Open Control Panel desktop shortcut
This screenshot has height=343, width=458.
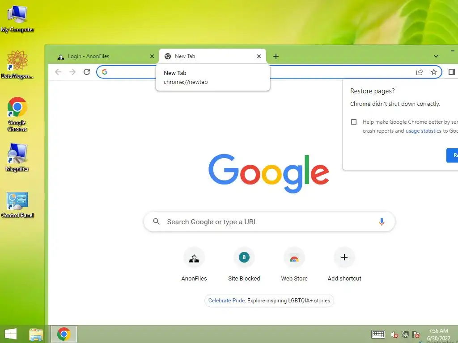(17, 205)
